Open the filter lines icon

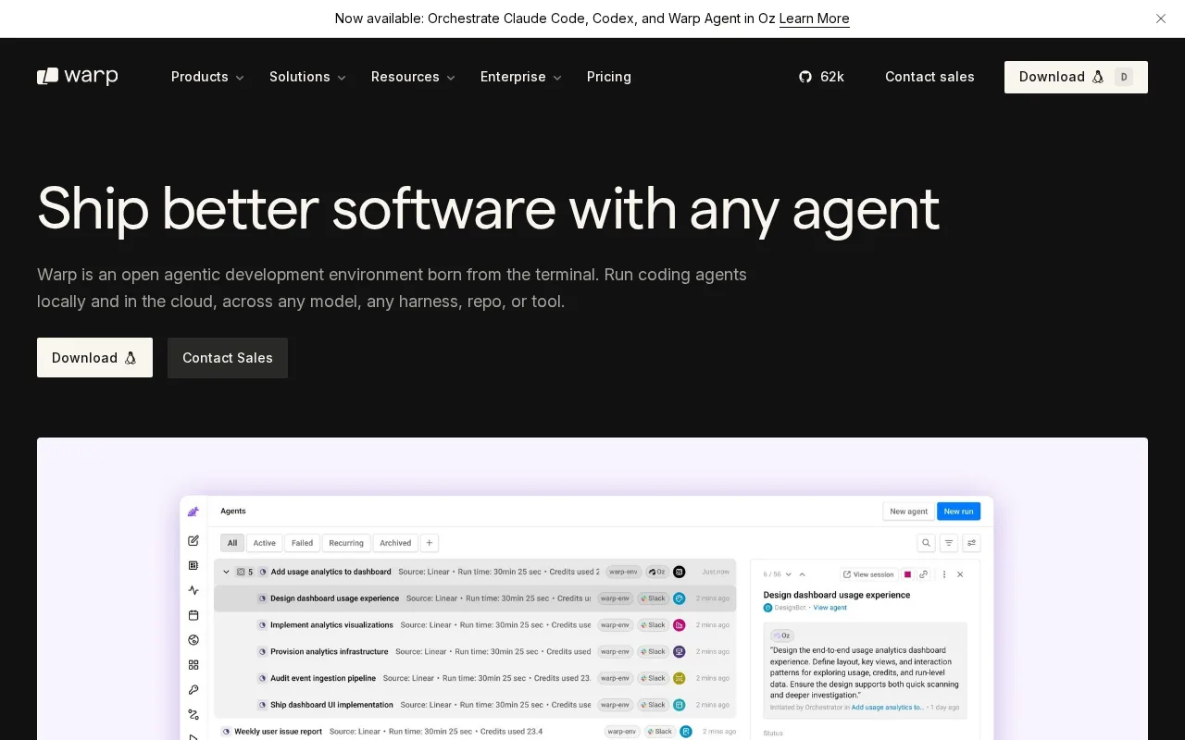949,543
